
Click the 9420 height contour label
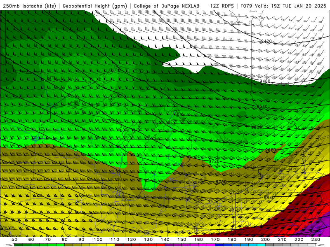click(266, 42)
